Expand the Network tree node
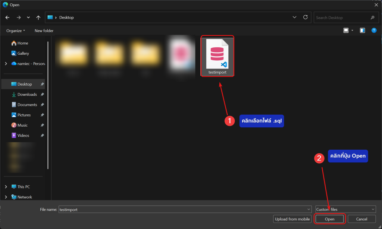 6,197
